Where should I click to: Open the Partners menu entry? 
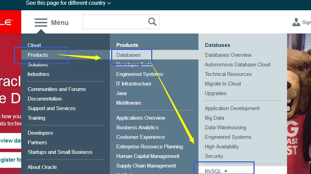point(37,143)
